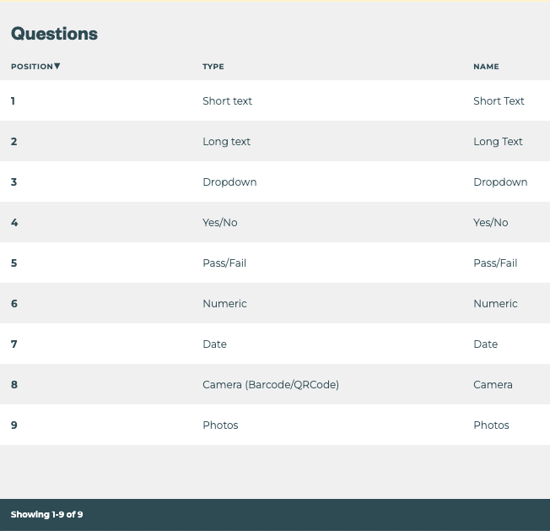Screen dimensions: 550x531
Task: Sort by the Position column arrow
Action: (x=57, y=66)
